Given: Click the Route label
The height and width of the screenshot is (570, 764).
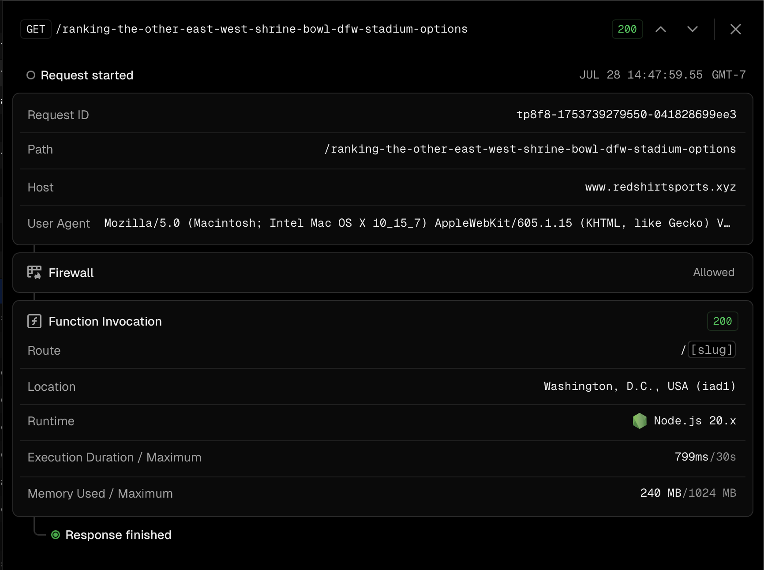Looking at the screenshot, I should click(x=44, y=351).
